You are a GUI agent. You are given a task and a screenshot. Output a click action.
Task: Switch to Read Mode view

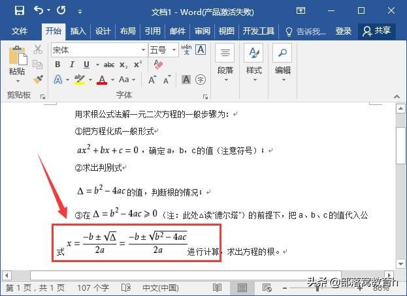[217, 288]
